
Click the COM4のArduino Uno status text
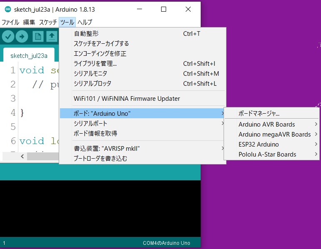(167, 243)
